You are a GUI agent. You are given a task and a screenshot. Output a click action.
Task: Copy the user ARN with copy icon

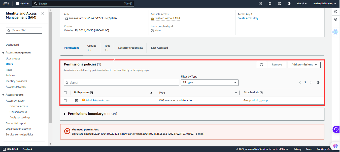click(66, 18)
